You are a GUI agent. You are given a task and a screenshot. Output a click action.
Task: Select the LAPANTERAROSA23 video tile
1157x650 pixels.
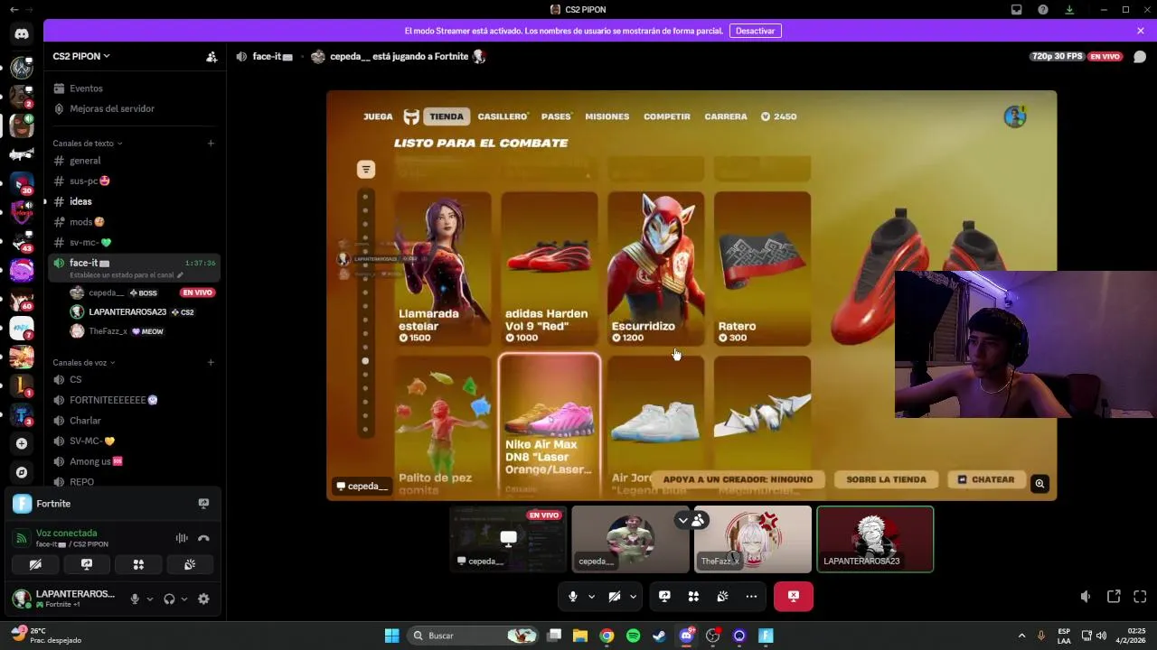[875, 539]
